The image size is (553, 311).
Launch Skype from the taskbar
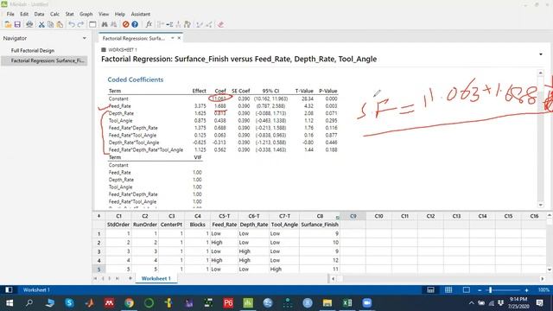click(x=69, y=303)
